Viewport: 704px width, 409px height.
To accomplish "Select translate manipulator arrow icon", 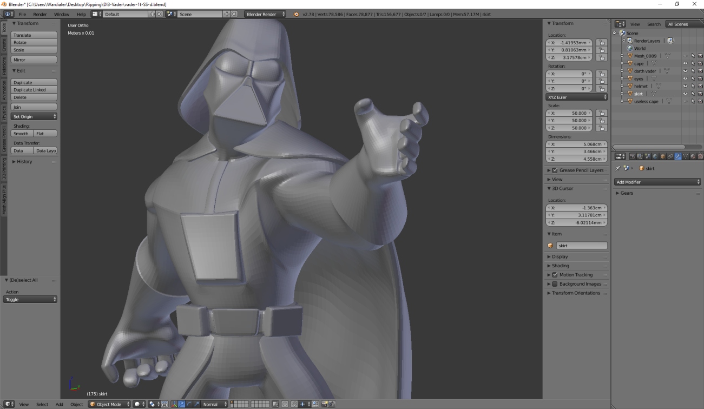I will 182,404.
